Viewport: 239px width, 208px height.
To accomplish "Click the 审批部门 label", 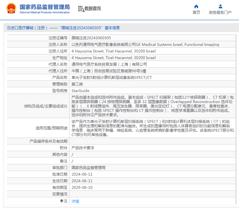I will (60, 168).
